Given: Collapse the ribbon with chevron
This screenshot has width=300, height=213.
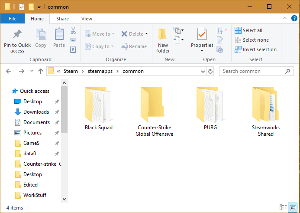Looking at the screenshot, I should coord(285,18).
